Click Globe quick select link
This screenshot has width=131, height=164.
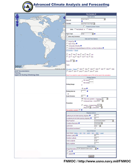76,133
